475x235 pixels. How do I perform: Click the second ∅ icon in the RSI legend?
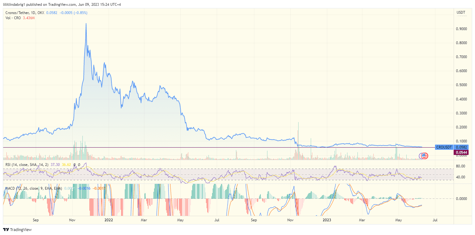[79, 165]
